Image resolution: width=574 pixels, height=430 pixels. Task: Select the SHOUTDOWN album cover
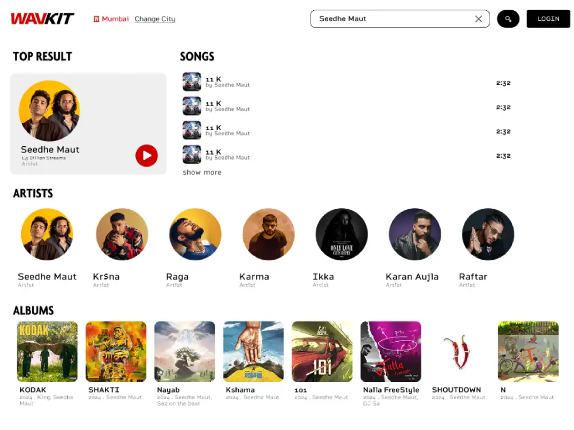[x=459, y=351]
